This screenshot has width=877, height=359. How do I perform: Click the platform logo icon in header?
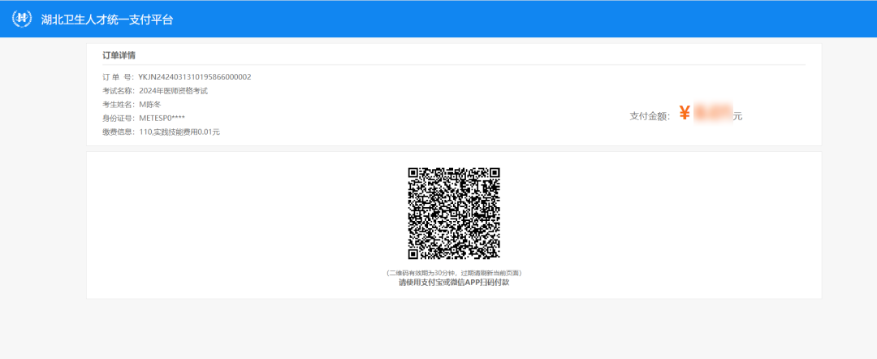[22, 19]
